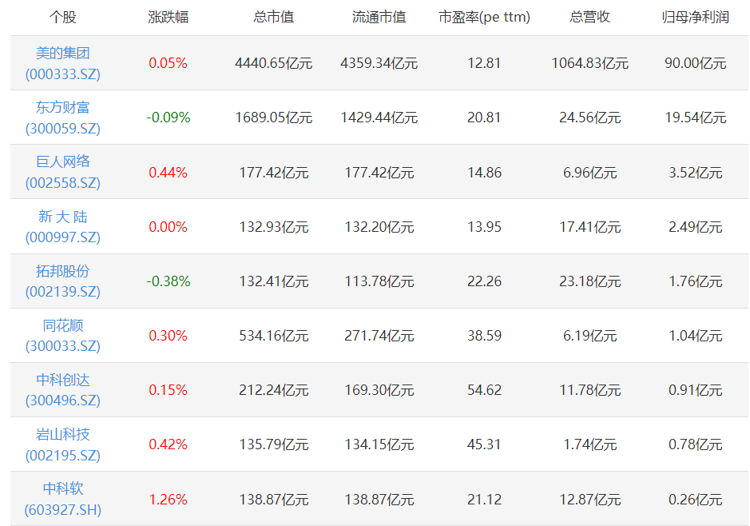The height and width of the screenshot is (526, 750).
Task: Click the 总营收 column header
Action: 589,18
